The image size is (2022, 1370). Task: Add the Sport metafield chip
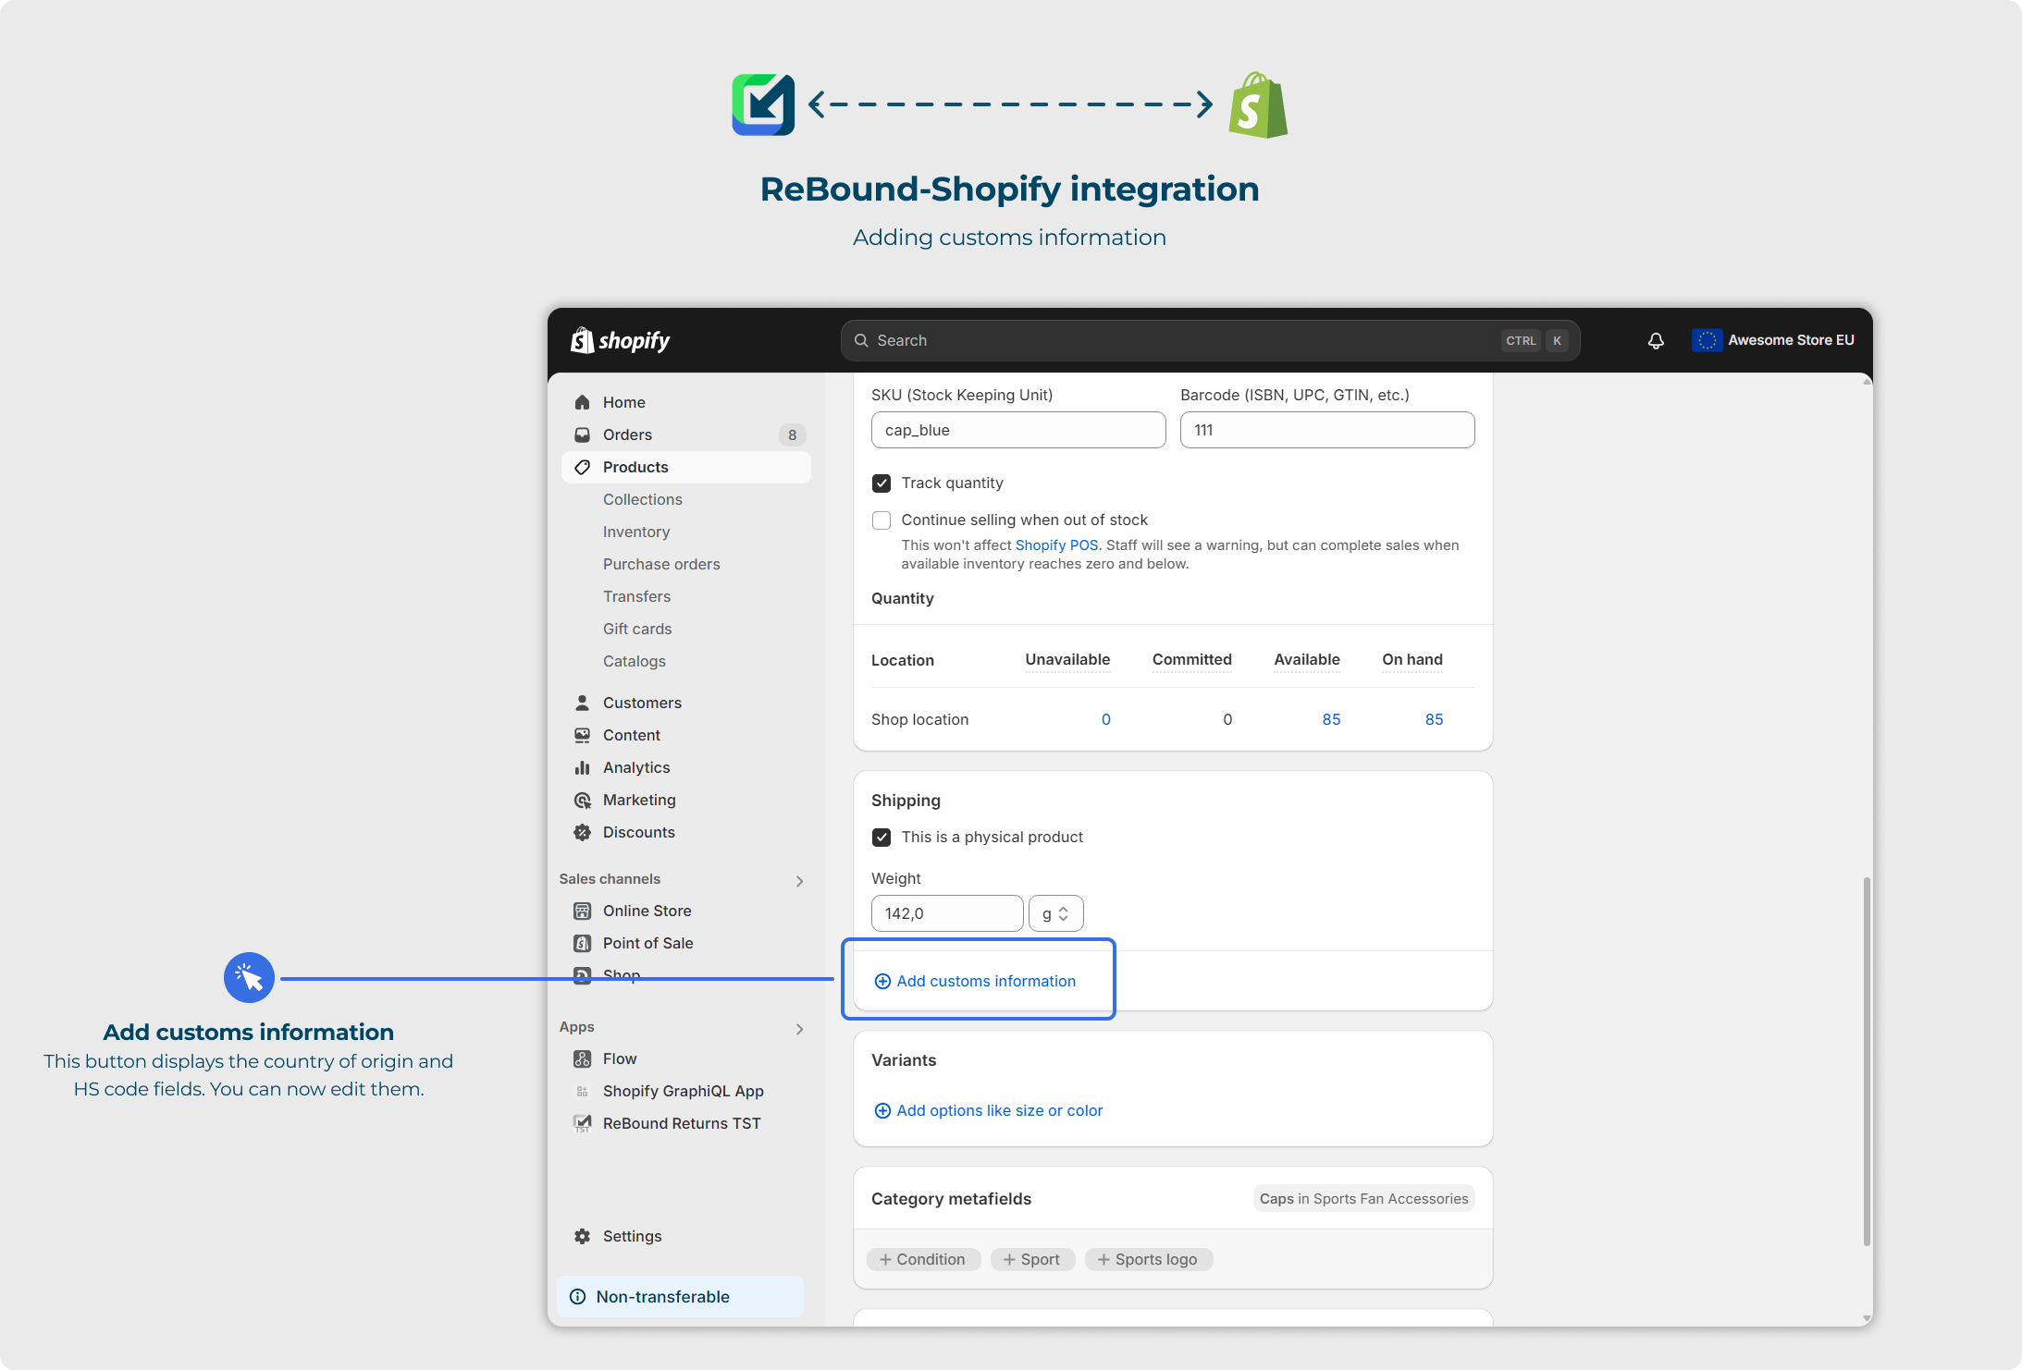coord(1032,1259)
